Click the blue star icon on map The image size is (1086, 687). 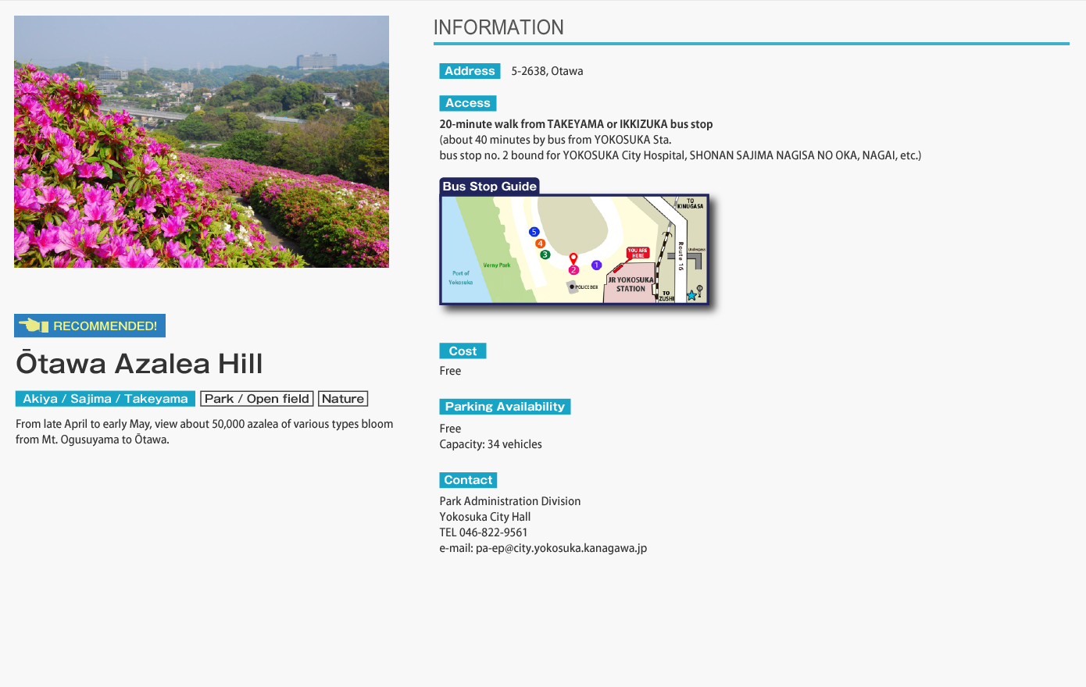coord(691,296)
